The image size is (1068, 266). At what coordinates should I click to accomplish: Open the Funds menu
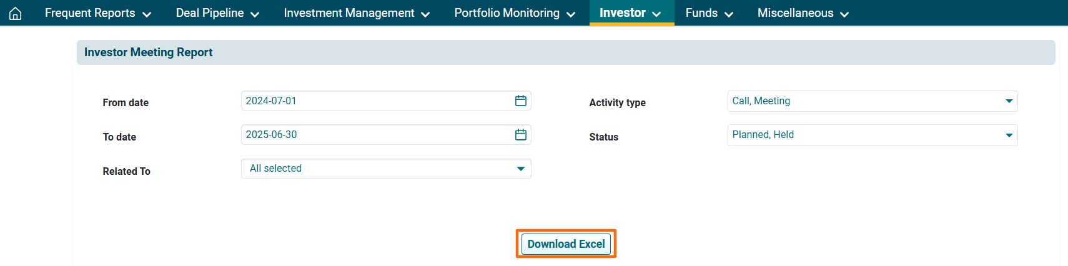pos(709,13)
